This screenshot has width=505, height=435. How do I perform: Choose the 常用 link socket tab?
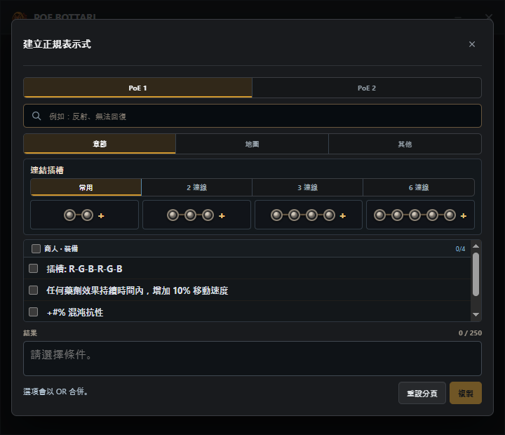pyautogui.click(x=86, y=187)
